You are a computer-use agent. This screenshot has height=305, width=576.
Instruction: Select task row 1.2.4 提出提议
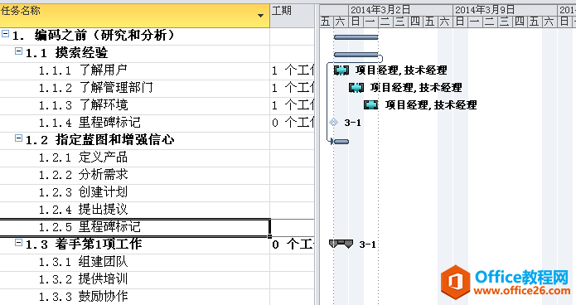135,210
